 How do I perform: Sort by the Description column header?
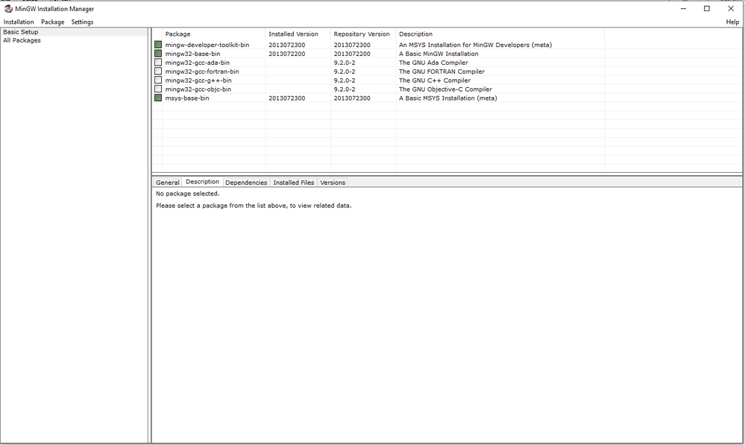click(500, 34)
